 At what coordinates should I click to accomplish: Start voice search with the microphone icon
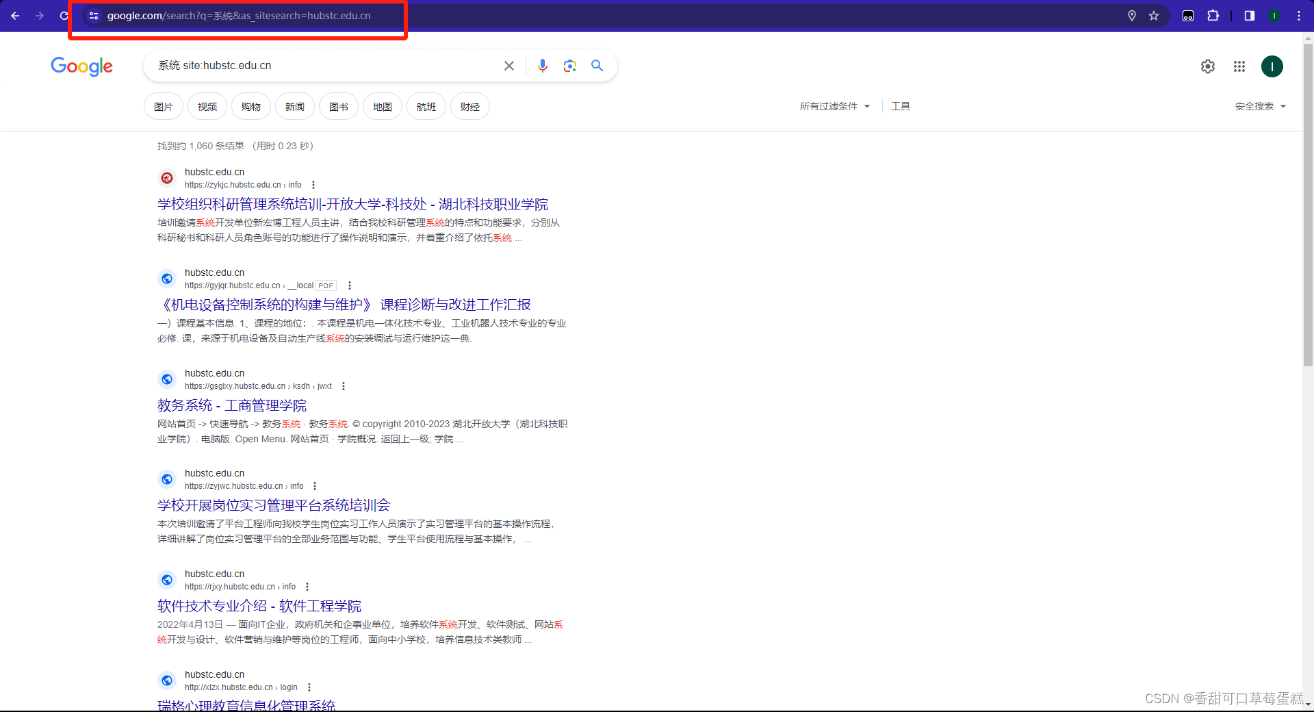point(543,66)
